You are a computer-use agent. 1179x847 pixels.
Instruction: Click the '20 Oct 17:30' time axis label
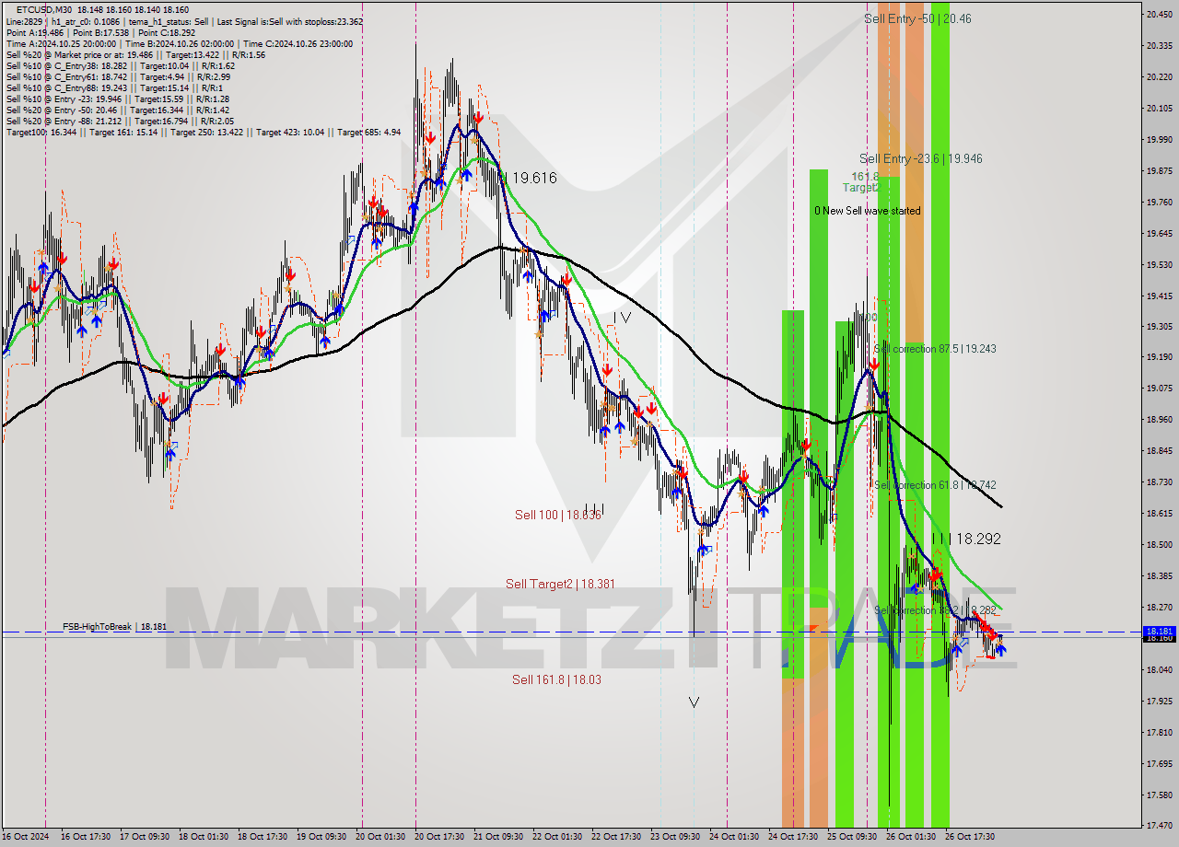click(x=439, y=837)
